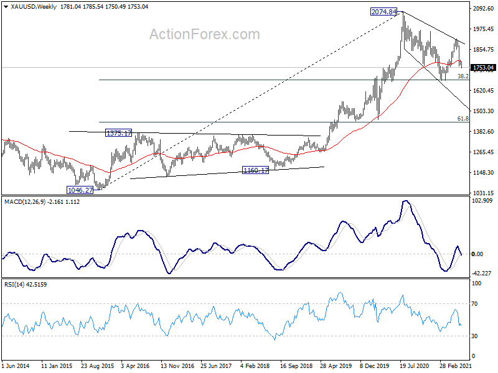Viewport: 498px width, 373px height.
Task: Click the RSI 70 level label
Action: tap(474, 304)
